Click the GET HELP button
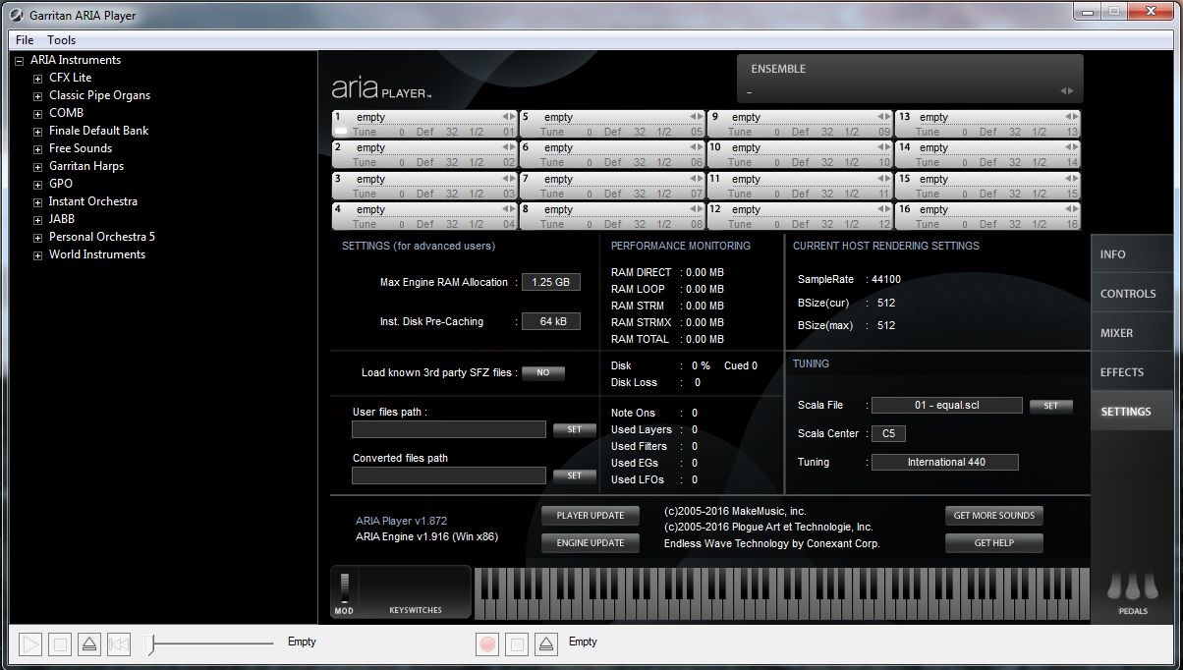Screen dimensions: 1183x670 click(x=994, y=543)
